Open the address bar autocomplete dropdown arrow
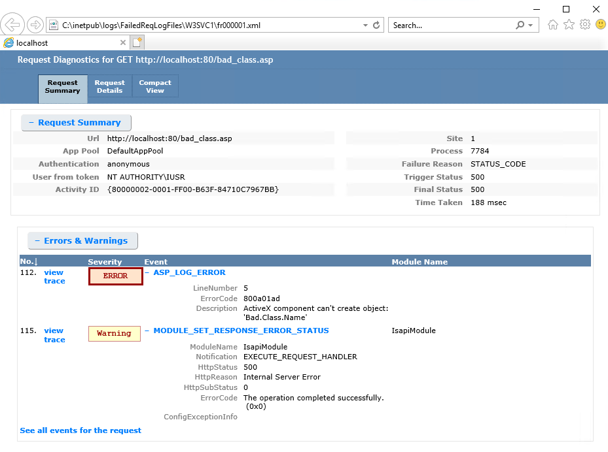 (x=365, y=25)
